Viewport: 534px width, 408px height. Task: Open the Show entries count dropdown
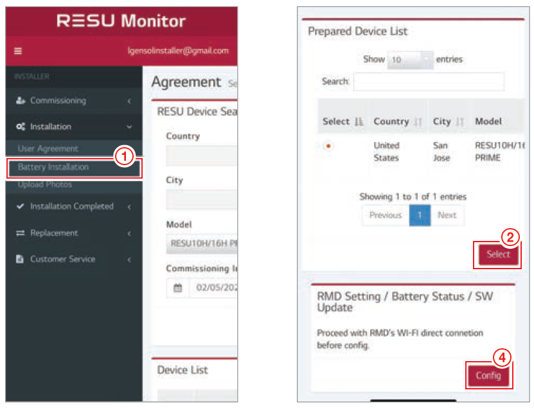pyautogui.click(x=411, y=60)
